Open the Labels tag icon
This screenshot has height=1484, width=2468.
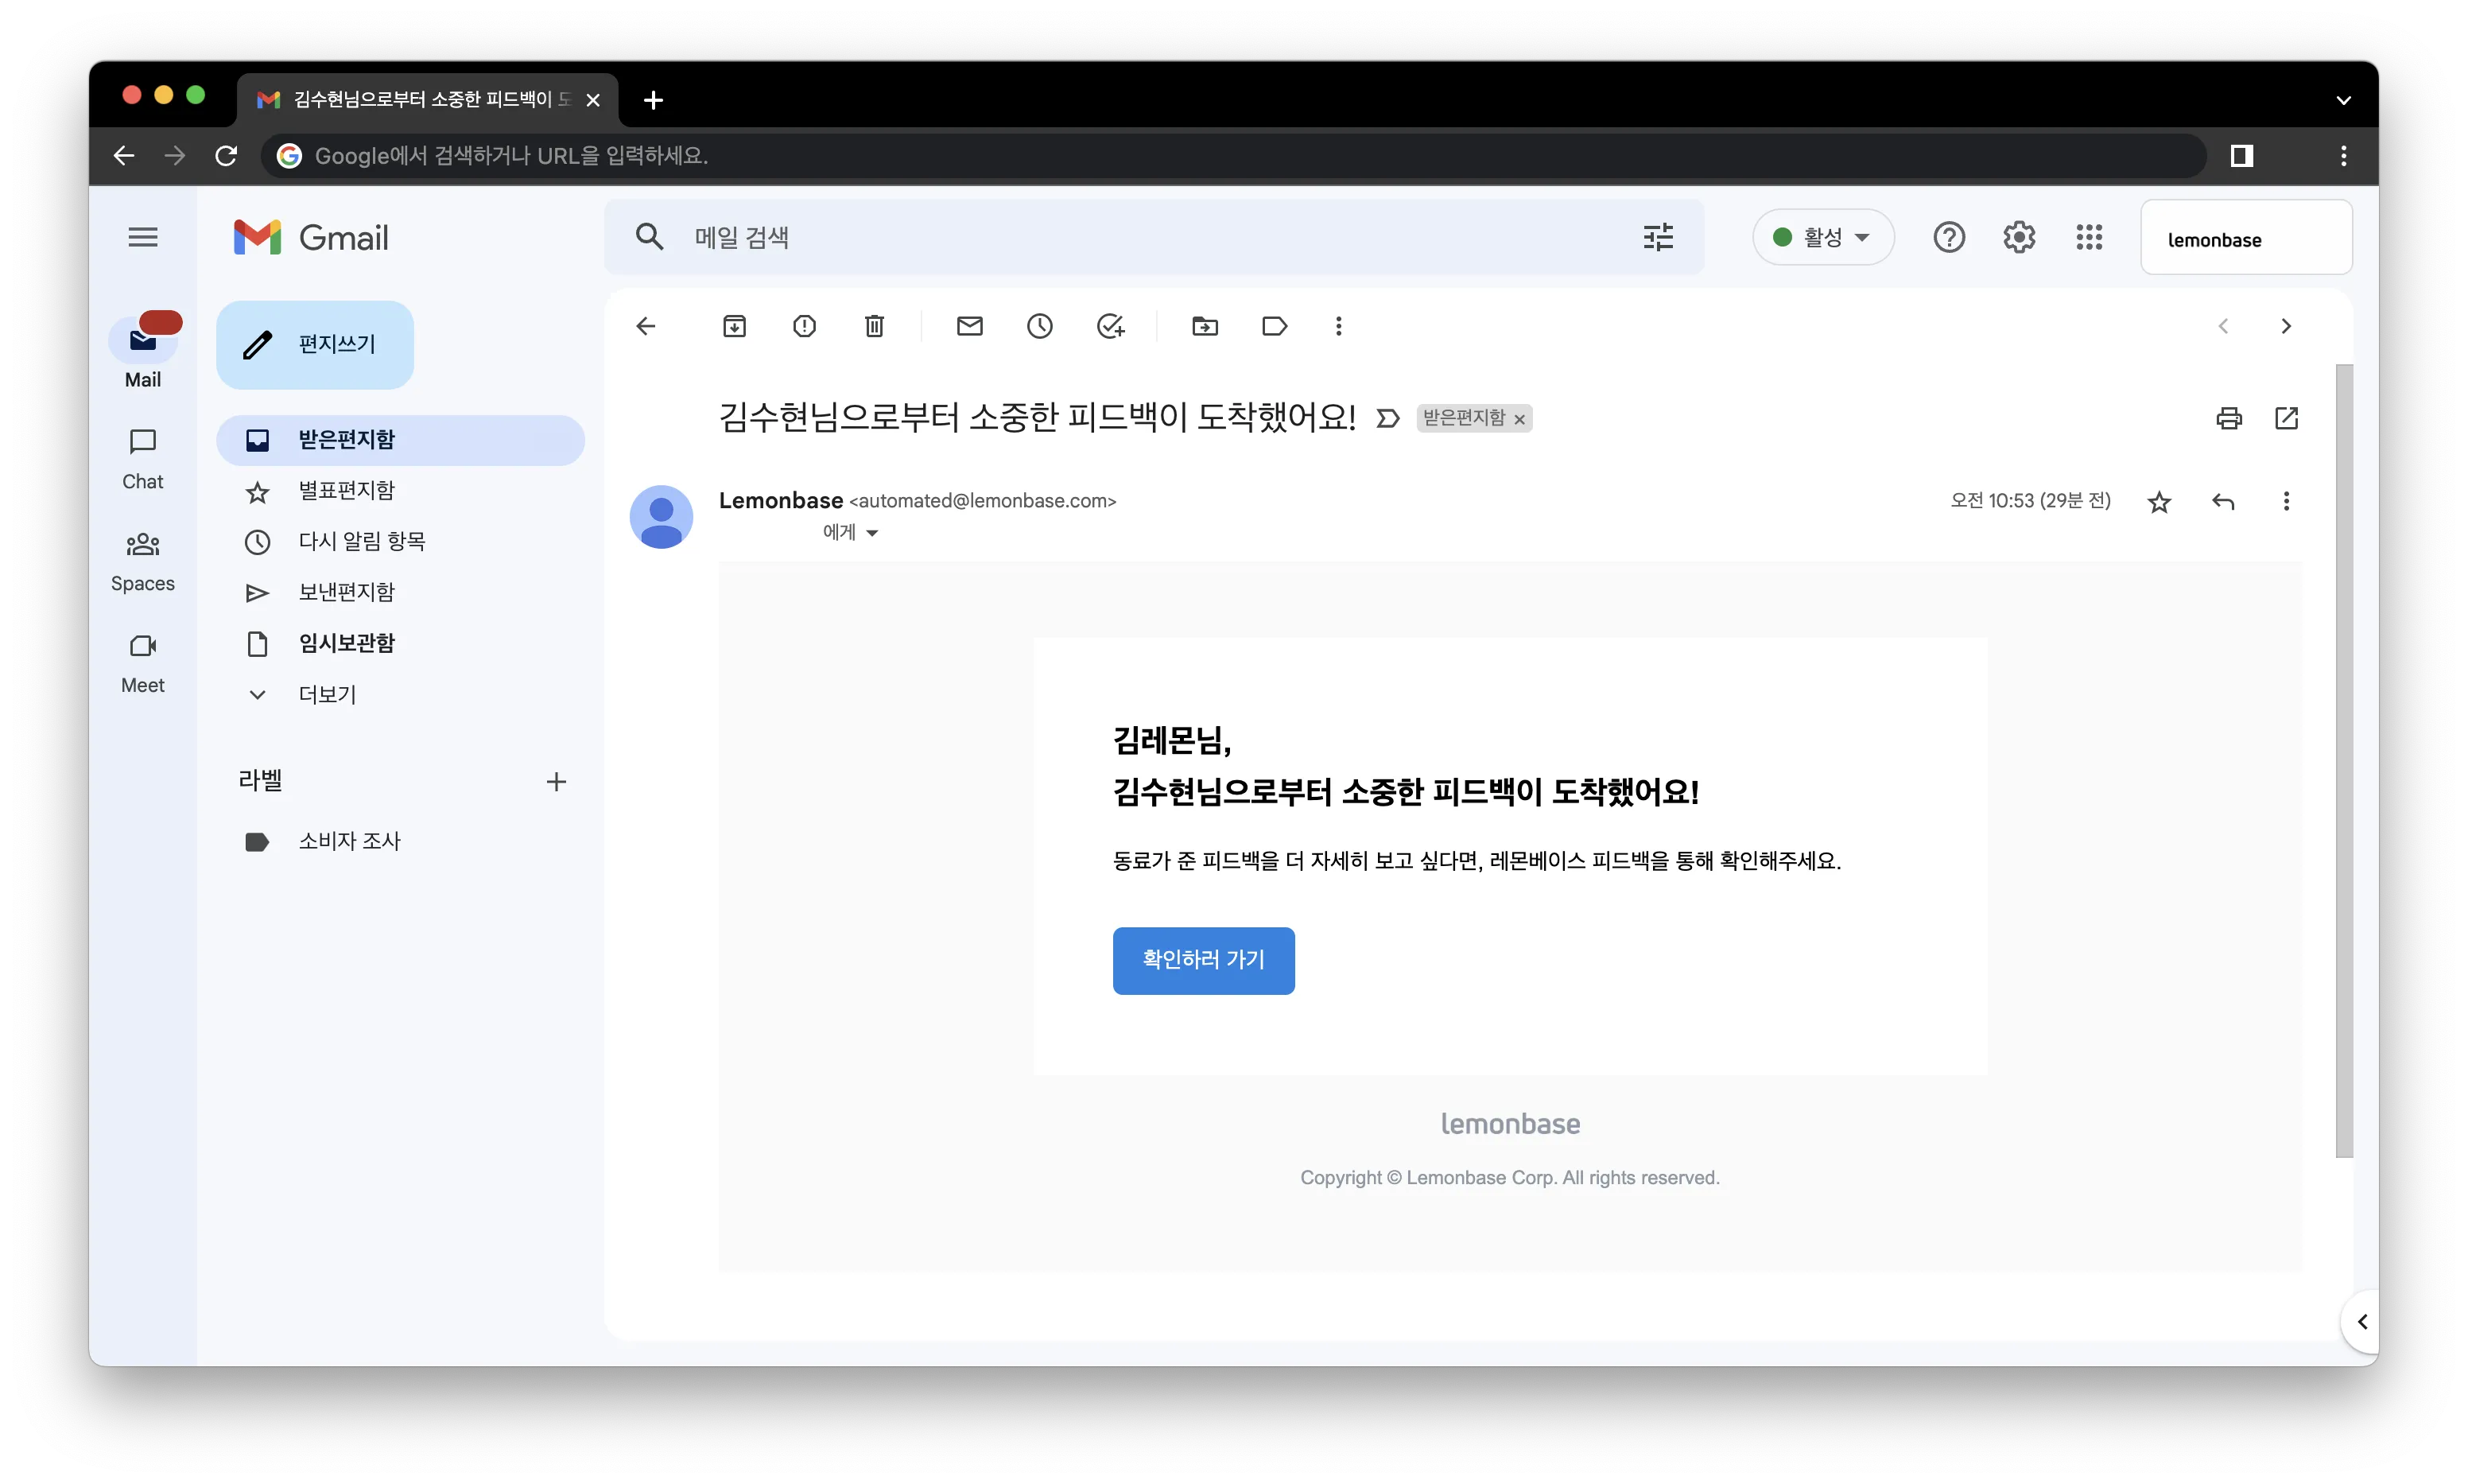coord(1275,326)
